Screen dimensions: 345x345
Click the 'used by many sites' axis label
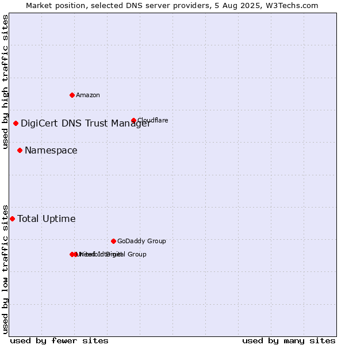click(x=289, y=341)
